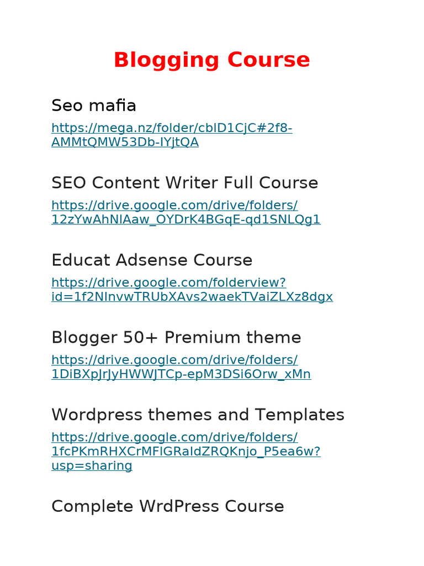Image resolution: width=424 pixels, height=566 pixels.
Task: Click the '1DiBXpJrJyHWWJTCp-epM3DSi6Orw_xMn' link line
Action: (x=181, y=375)
